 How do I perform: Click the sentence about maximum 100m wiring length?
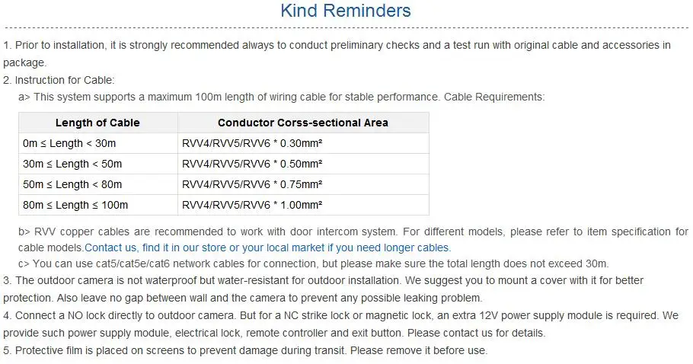tap(282, 97)
